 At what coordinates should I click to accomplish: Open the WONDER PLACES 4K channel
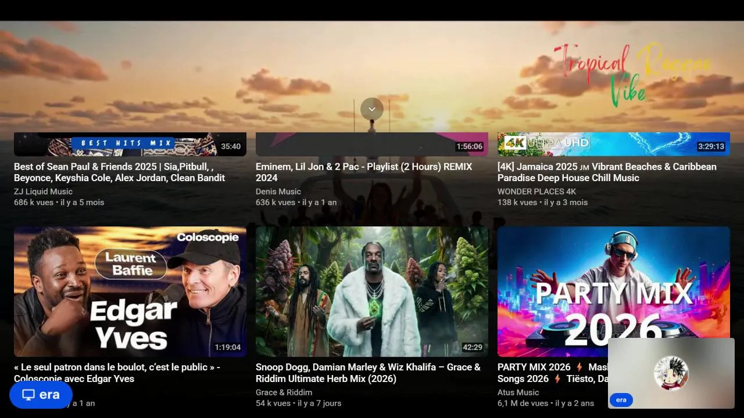536,192
